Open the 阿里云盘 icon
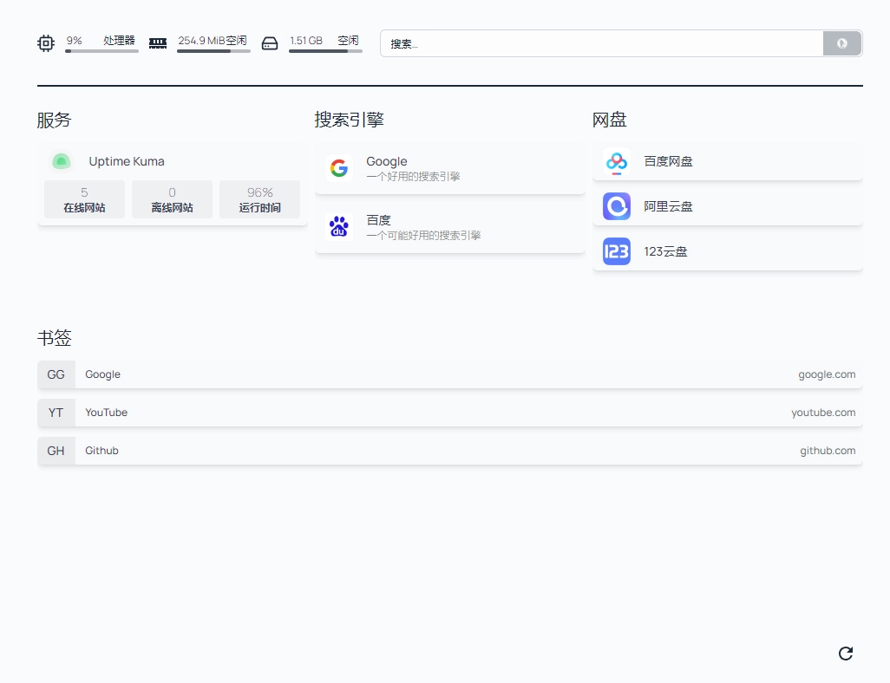This screenshot has width=890, height=683. 617,206
